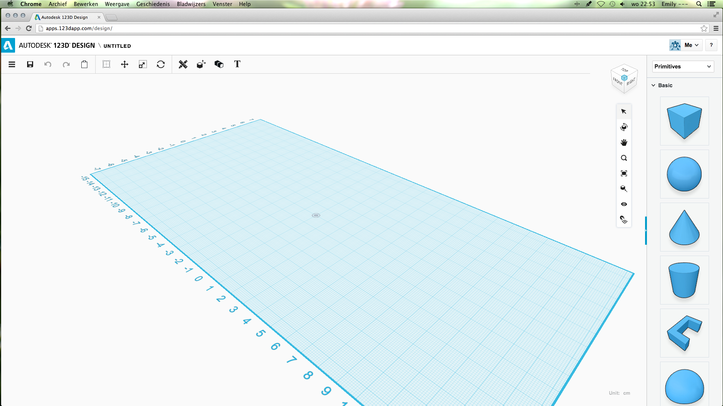The image size is (723, 406).
Task: Open the Primitives dropdown
Action: 683,67
